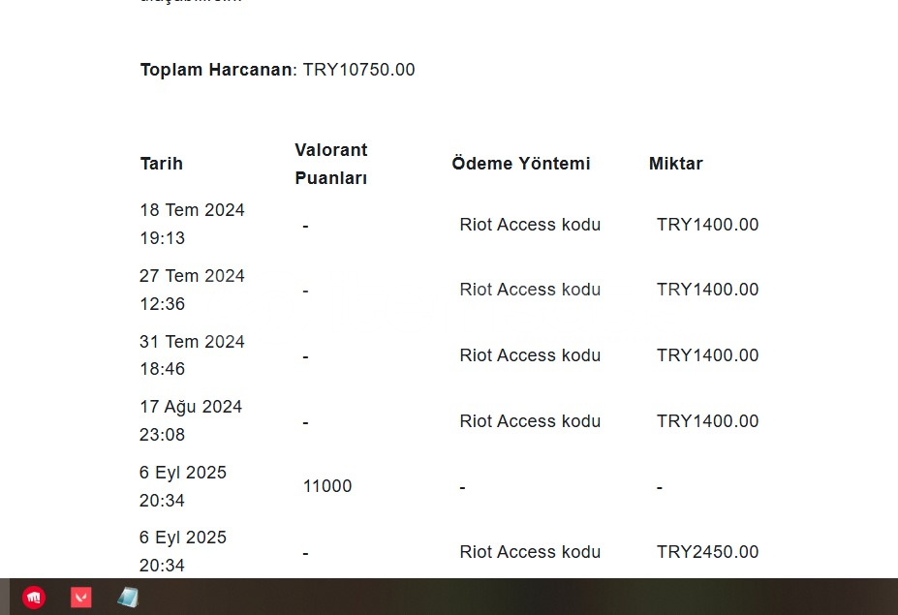Open the Riot Client taskbar icon
Image resolution: width=898 pixels, height=615 pixels.
34,598
